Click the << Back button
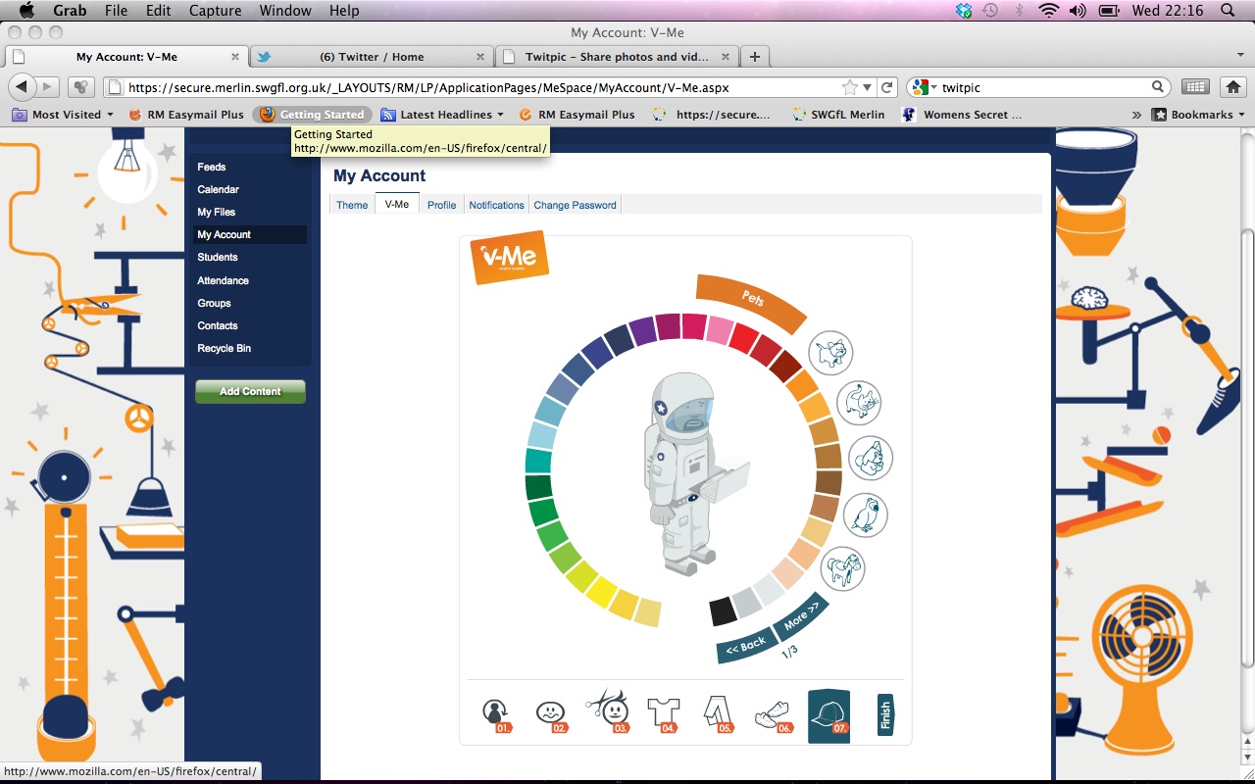1255x784 pixels. tap(746, 645)
